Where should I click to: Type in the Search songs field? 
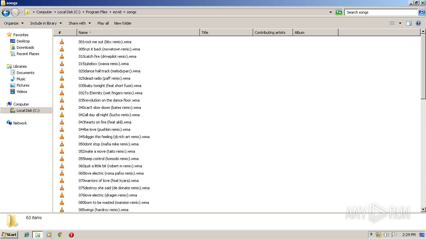(381, 12)
